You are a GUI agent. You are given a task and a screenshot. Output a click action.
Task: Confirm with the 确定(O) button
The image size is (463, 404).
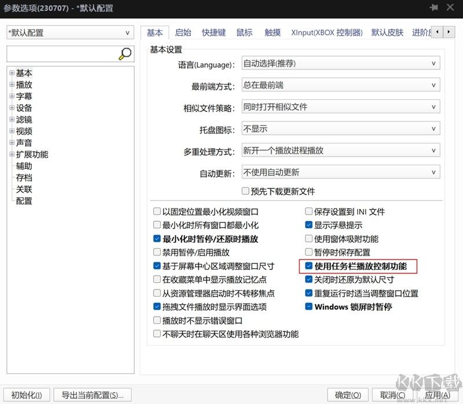[348, 395]
